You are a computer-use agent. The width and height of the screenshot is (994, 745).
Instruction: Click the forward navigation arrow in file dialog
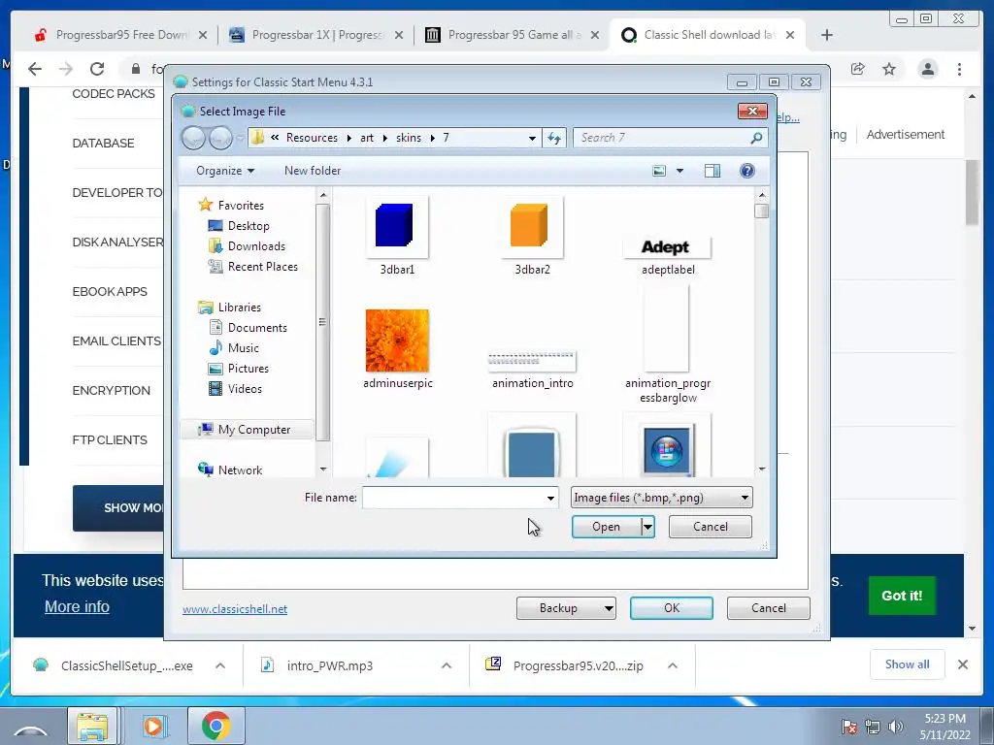pyautogui.click(x=220, y=138)
